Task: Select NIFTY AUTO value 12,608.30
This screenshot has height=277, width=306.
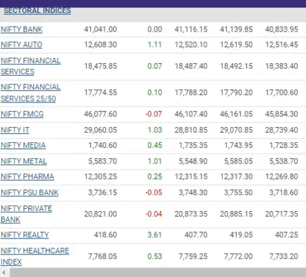Action: pyautogui.click(x=100, y=45)
